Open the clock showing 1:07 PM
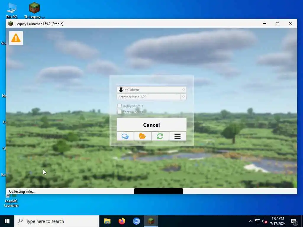 click(x=278, y=221)
